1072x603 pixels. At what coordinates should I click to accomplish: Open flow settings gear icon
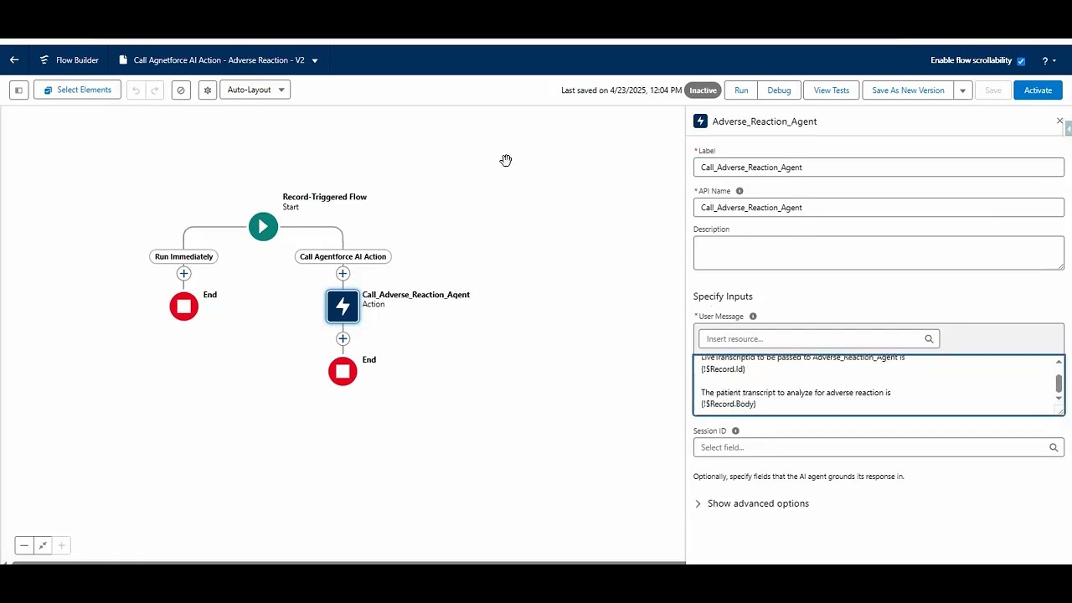point(208,90)
